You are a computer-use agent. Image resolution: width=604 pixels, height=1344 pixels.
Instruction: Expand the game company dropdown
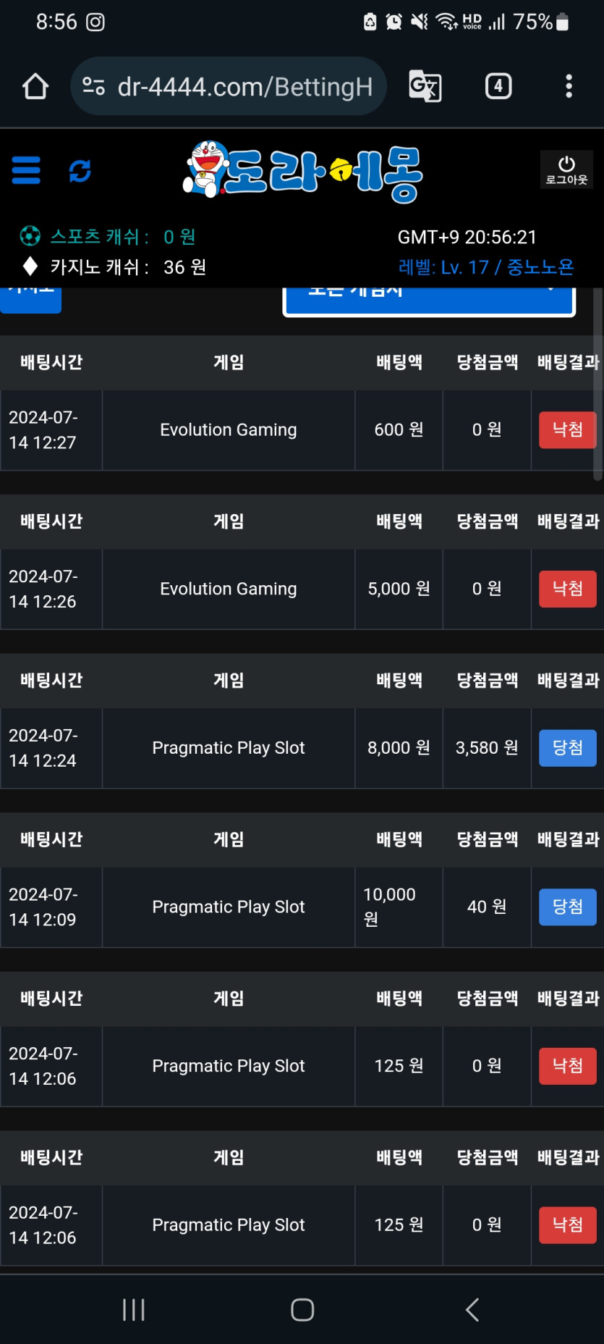click(429, 300)
